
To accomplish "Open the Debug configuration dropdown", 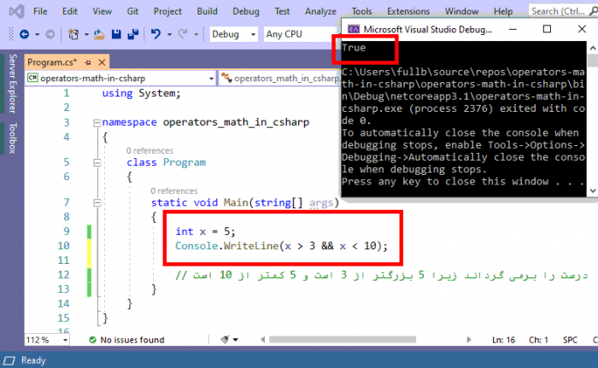I will [233, 34].
